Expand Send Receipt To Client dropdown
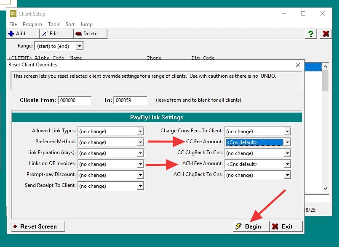This screenshot has width=339, height=247. click(140, 186)
